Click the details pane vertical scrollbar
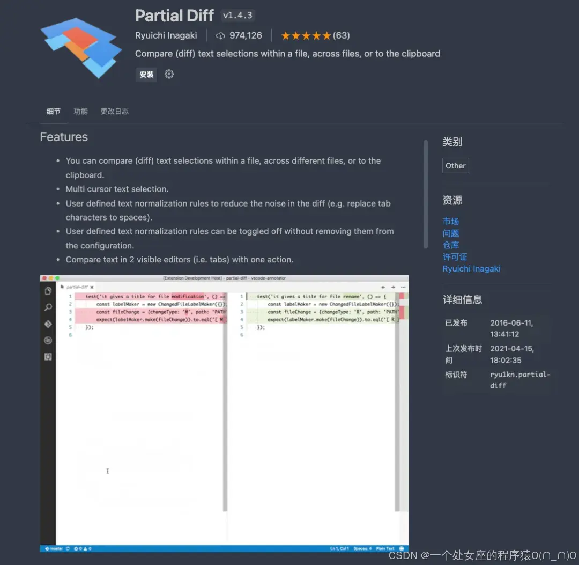This screenshot has width=579, height=565. click(425, 194)
